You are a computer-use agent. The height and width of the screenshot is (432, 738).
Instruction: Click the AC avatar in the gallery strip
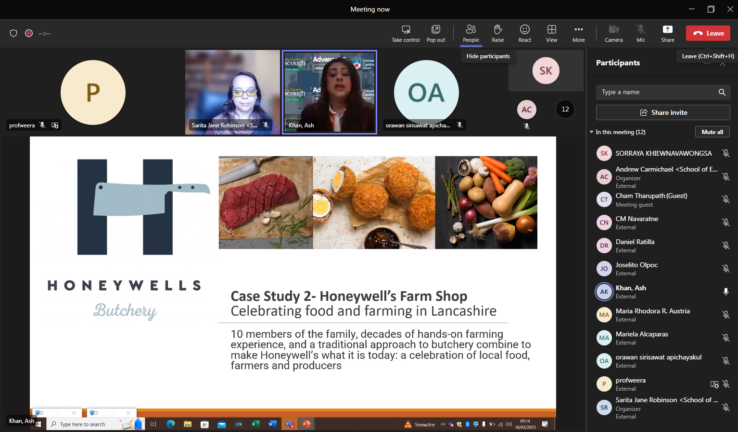coord(527,110)
